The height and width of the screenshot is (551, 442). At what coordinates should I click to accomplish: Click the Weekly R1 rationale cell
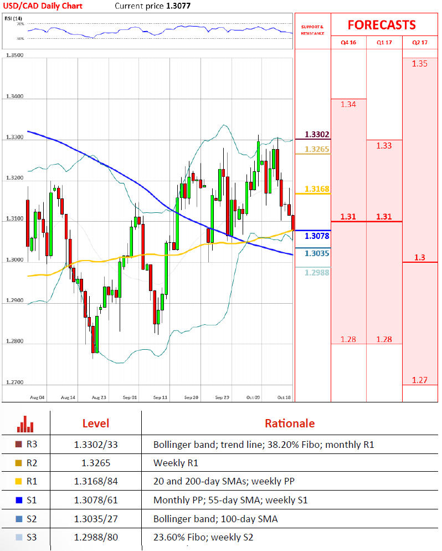point(176,463)
